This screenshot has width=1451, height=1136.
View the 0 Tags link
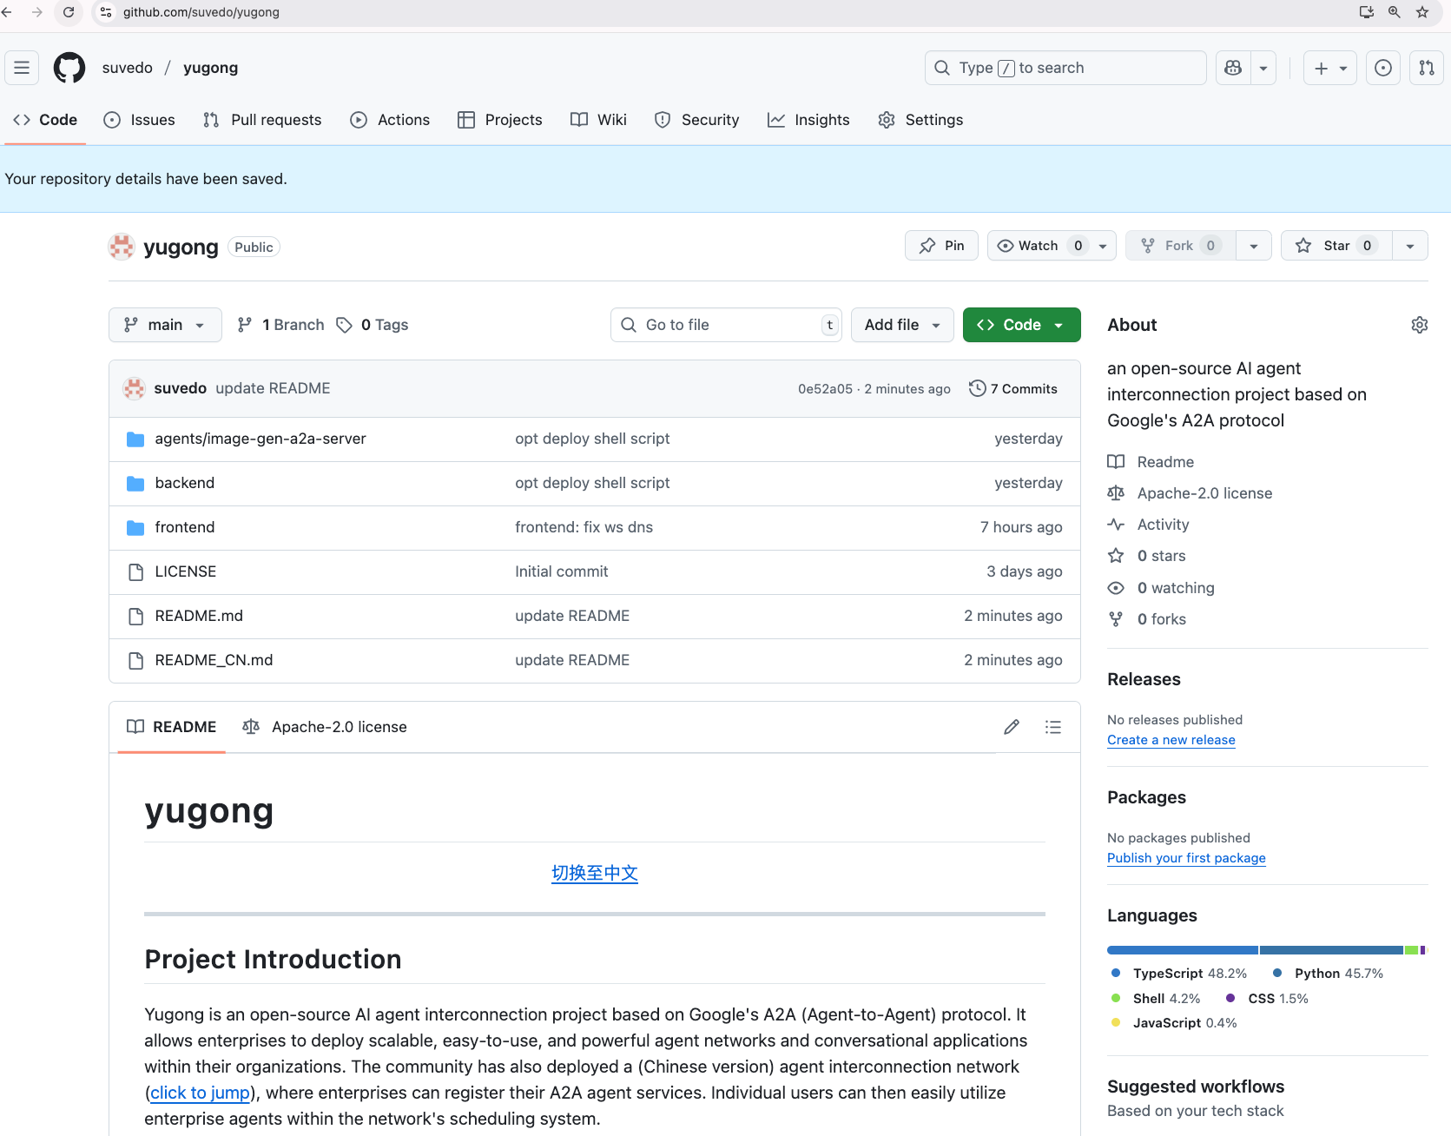373,325
